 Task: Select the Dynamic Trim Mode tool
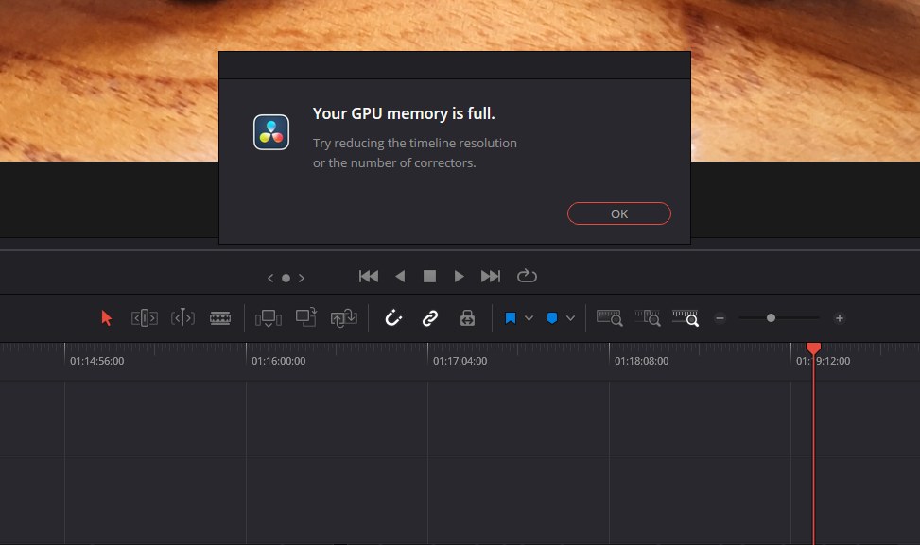pos(182,317)
